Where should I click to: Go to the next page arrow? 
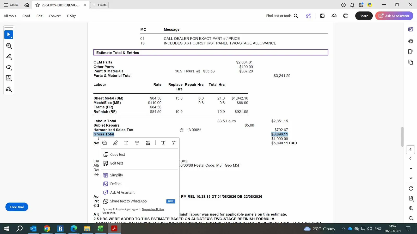click(411, 178)
